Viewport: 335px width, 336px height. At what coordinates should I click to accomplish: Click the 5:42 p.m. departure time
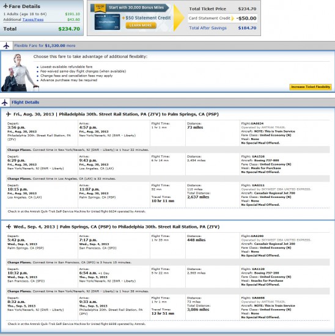tap(17, 240)
